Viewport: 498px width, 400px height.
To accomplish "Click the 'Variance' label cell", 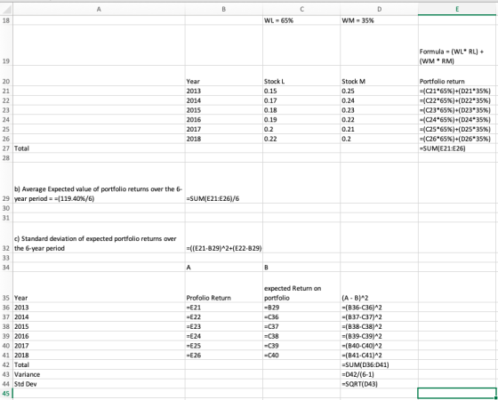I will (99, 374).
